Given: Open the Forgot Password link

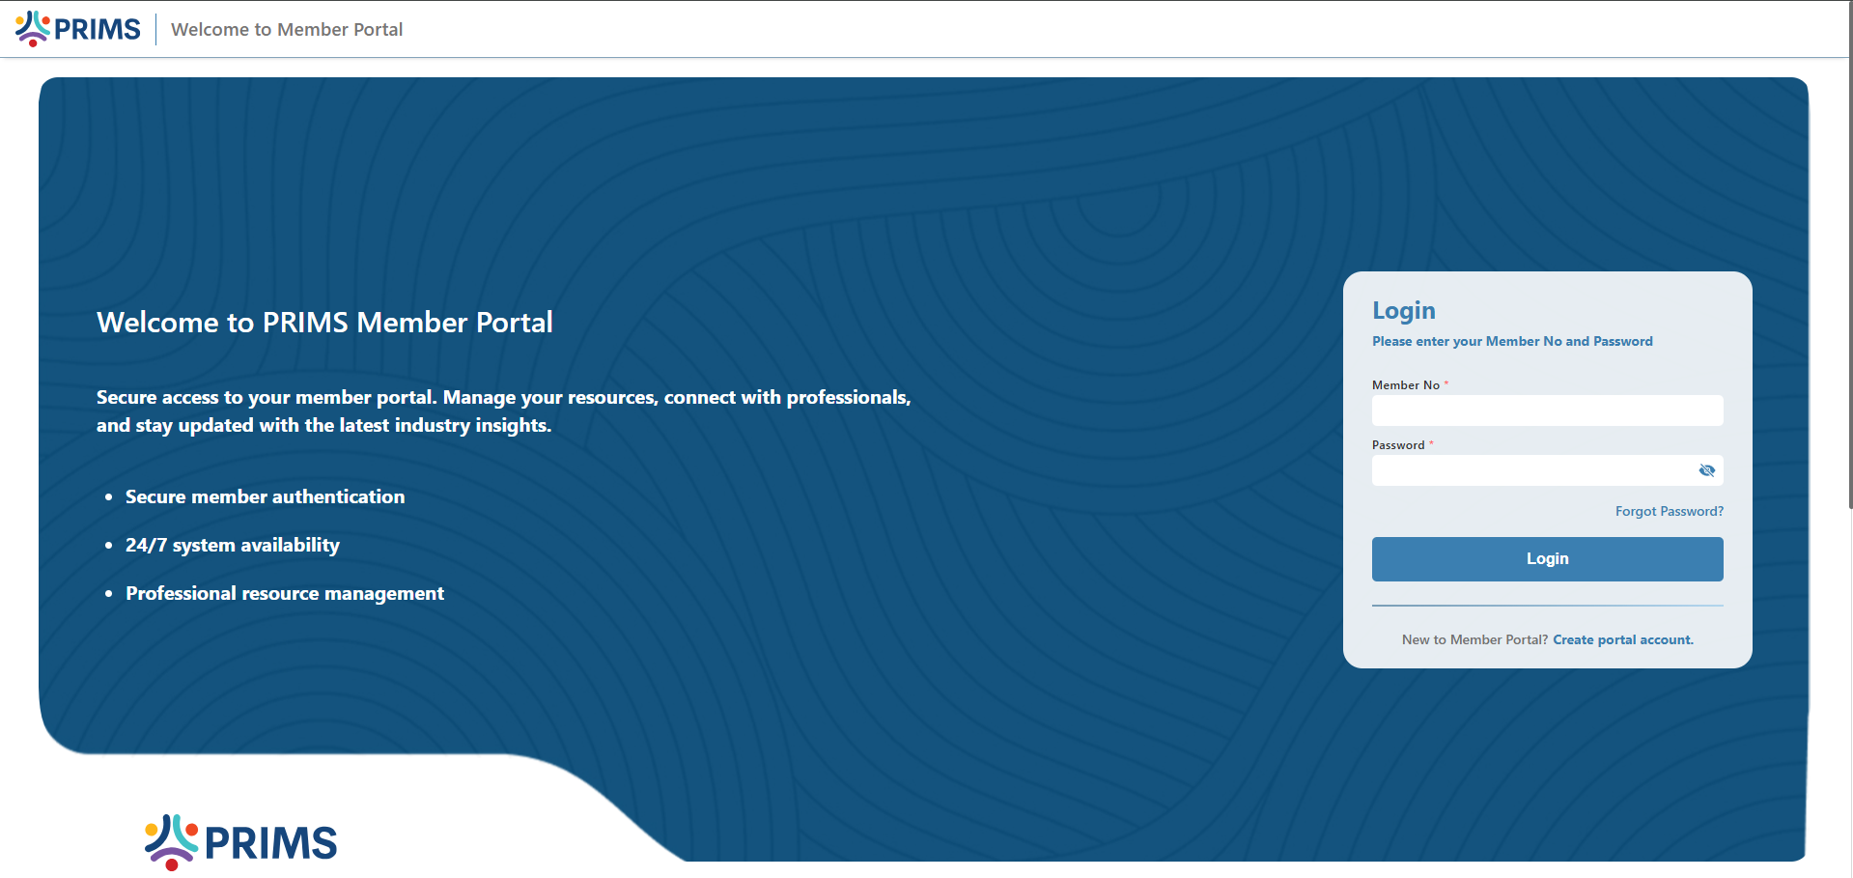Looking at the screenshot, I should point(1669,511).
